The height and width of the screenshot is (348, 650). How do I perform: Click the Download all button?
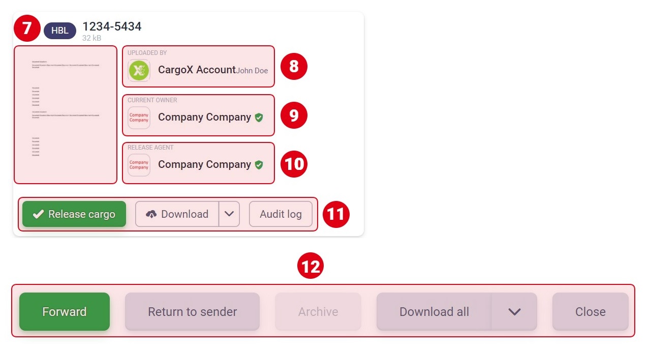[x=434, y=311]
